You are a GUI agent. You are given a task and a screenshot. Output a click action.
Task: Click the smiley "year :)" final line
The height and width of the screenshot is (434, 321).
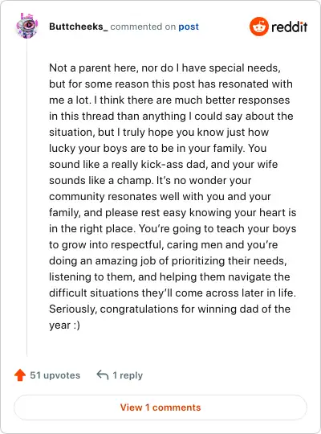click(65, 325)
